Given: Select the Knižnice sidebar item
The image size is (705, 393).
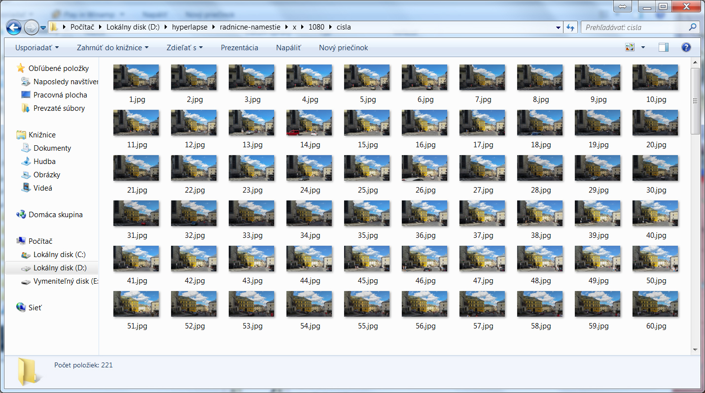Looking at the screenshot, I should [36, 135].
